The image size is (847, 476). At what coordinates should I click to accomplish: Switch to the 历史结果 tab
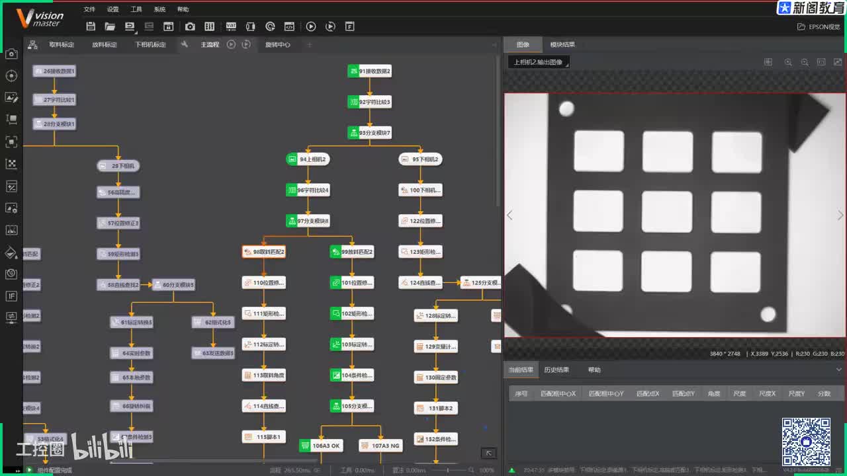557,370
